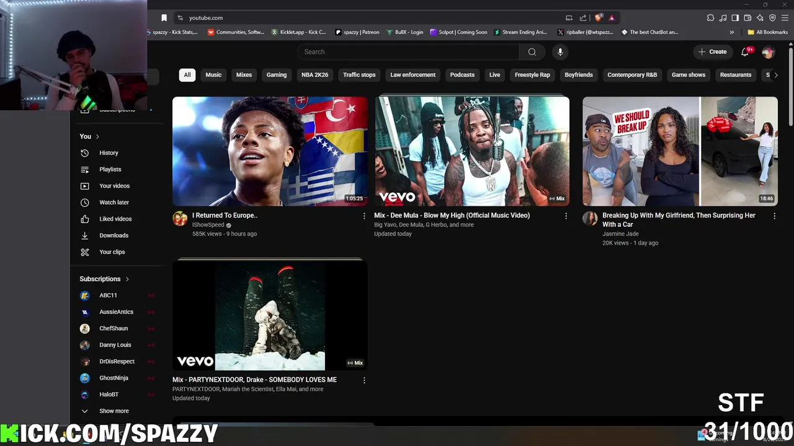This screenshot has height=446, width=794.
Task: Select the Gaming filter chip
Action: tap(277, 75)
